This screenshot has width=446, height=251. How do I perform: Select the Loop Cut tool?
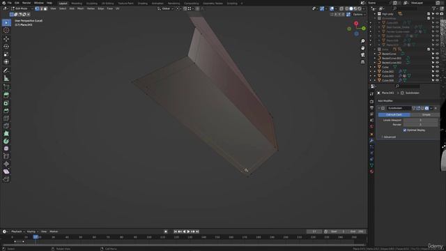(6, 119)
